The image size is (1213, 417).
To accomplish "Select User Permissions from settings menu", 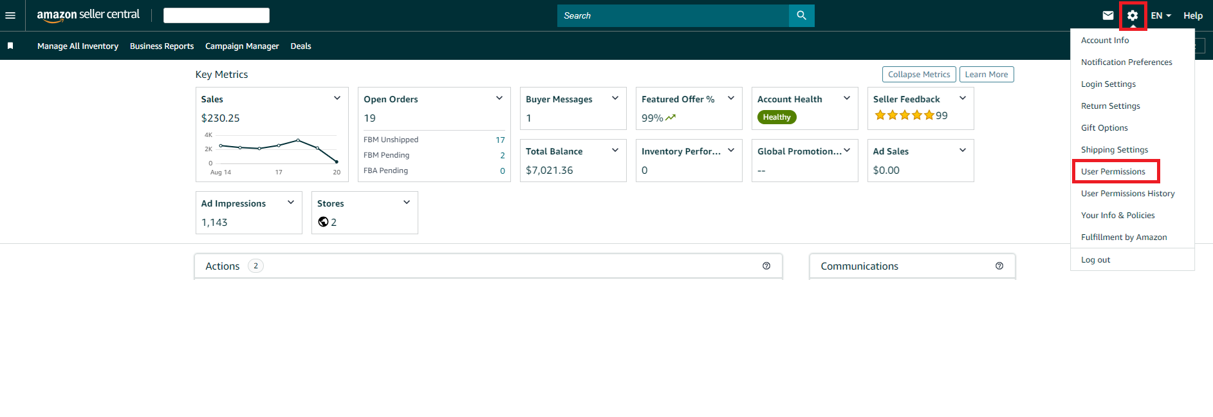I will tap(1113, 172).
